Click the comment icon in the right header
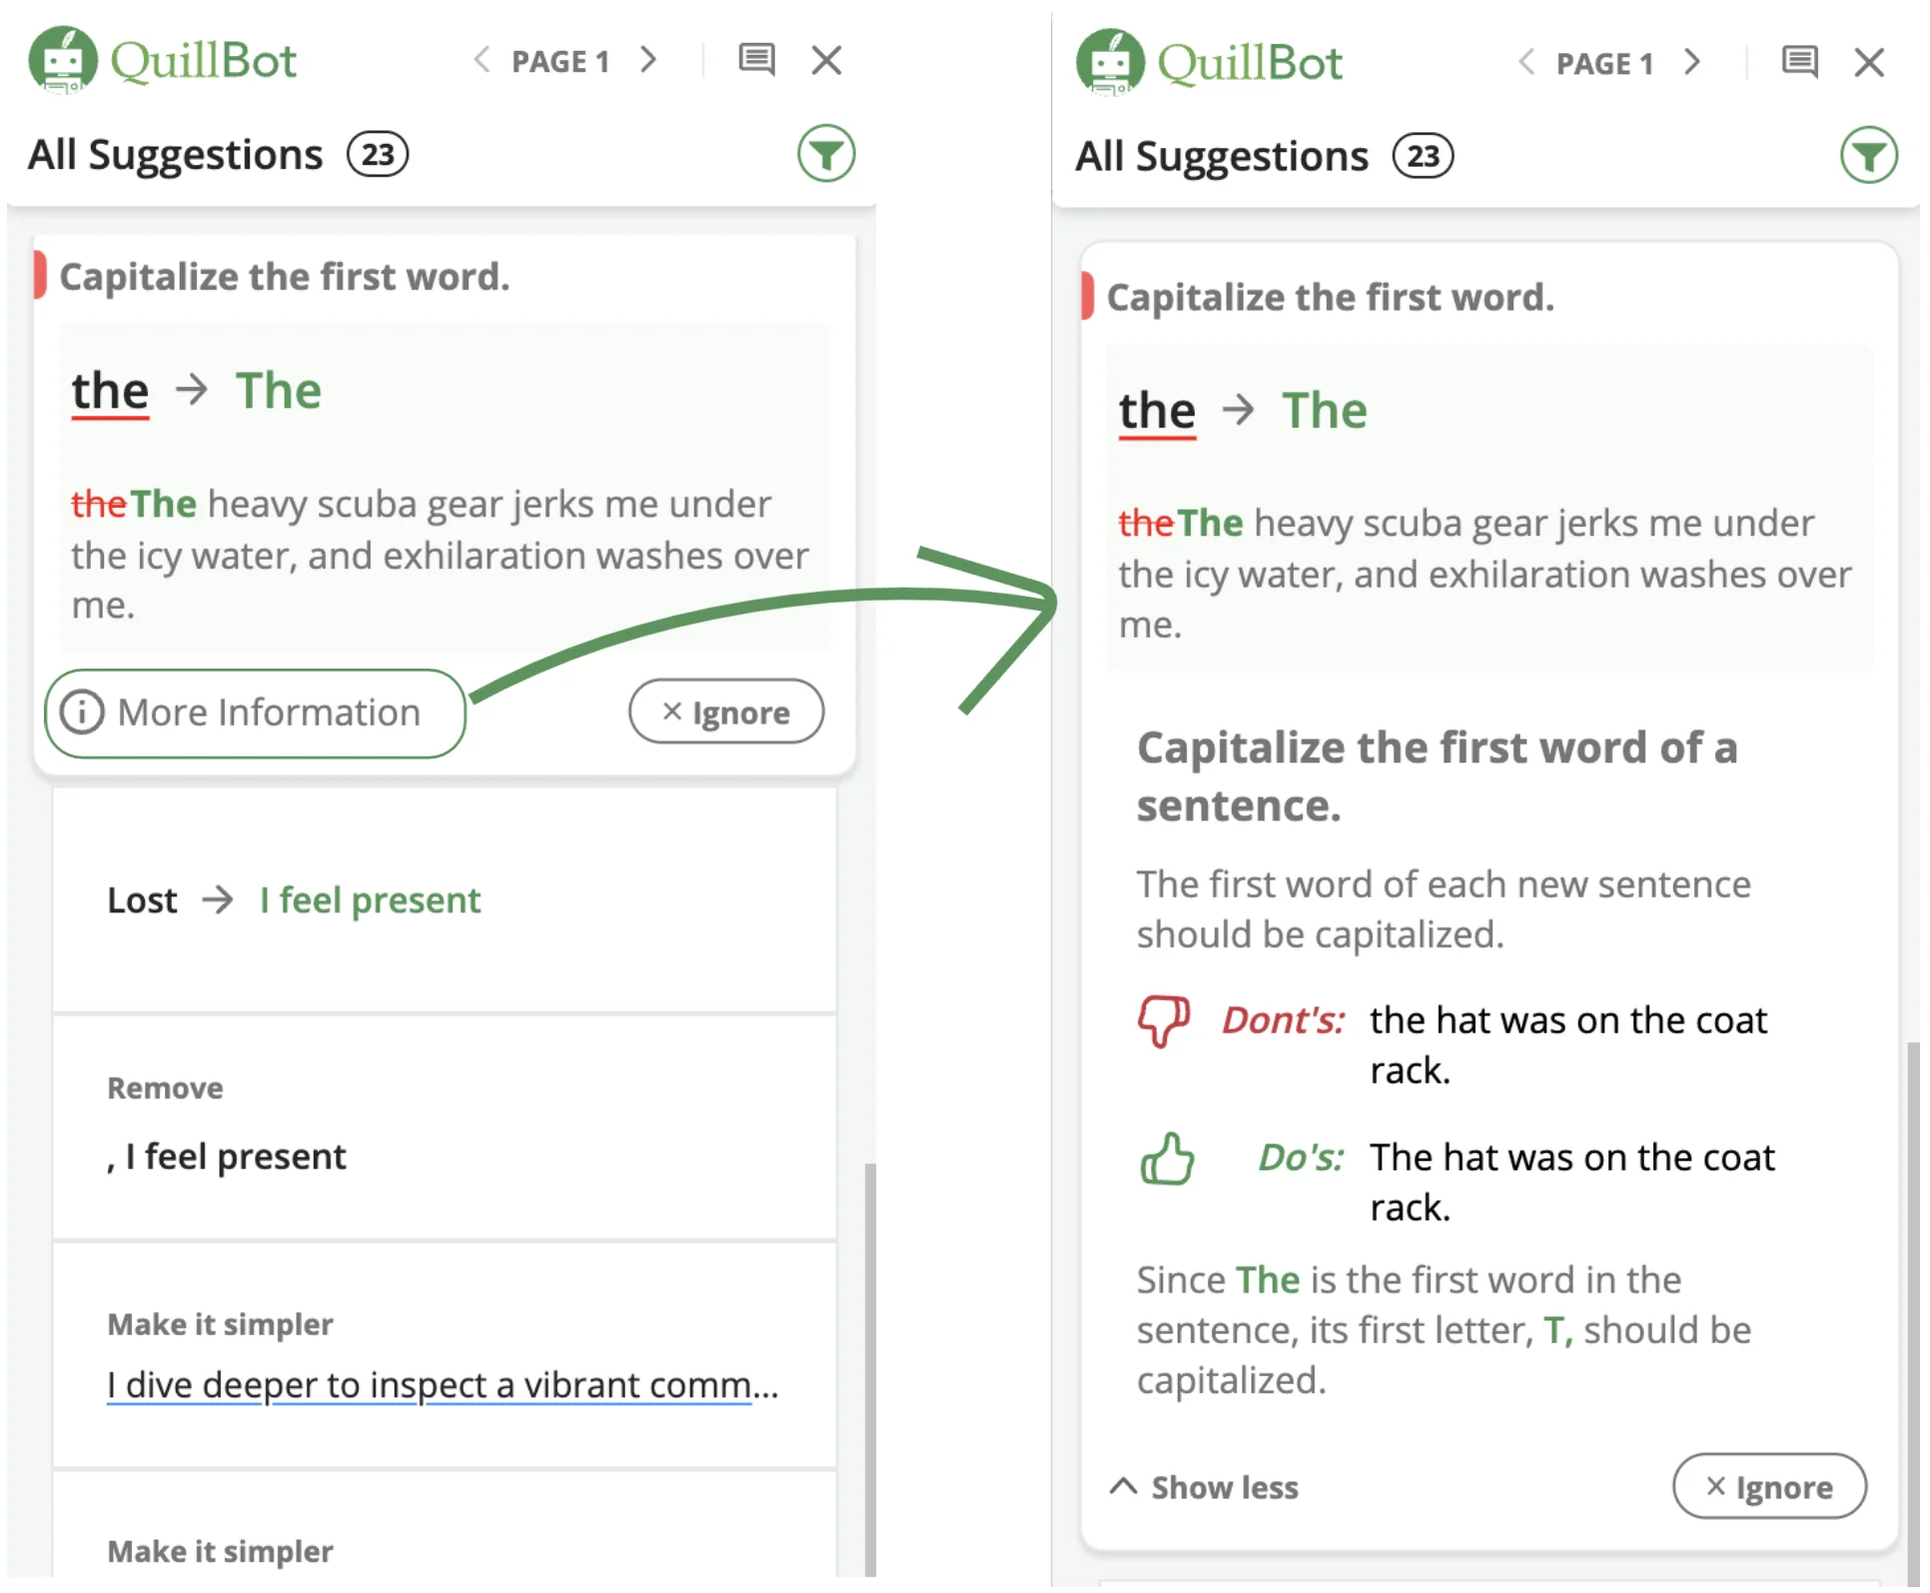The height and width of the screenshot is (1593, 1930). 1800,62
